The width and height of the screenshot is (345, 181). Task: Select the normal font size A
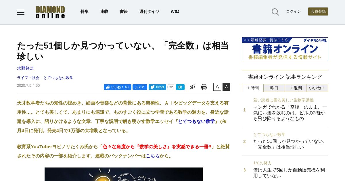click(217, 87)
